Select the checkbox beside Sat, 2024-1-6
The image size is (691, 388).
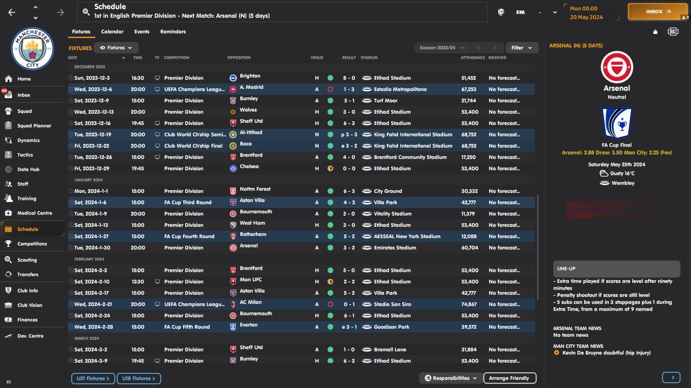coord(71,203)
